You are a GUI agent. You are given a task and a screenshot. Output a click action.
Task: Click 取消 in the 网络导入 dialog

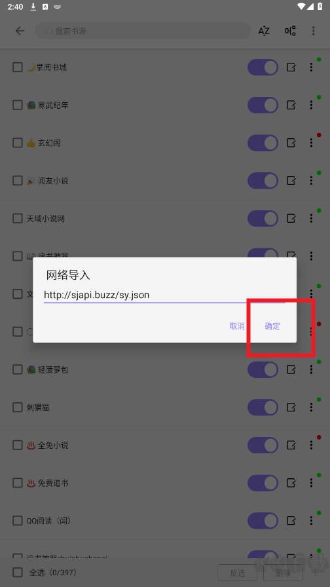[x=237, y=326]
